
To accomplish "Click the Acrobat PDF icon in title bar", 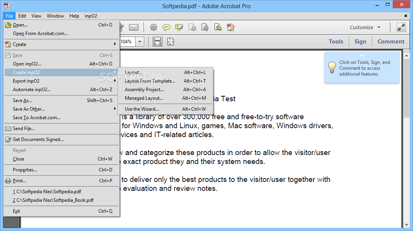I will point(7,5).
